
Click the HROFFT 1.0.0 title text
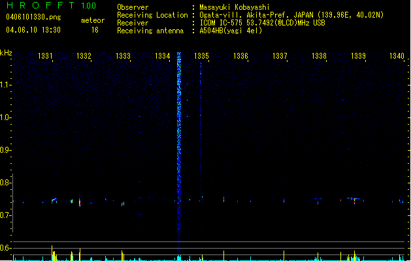coord(51,5)
